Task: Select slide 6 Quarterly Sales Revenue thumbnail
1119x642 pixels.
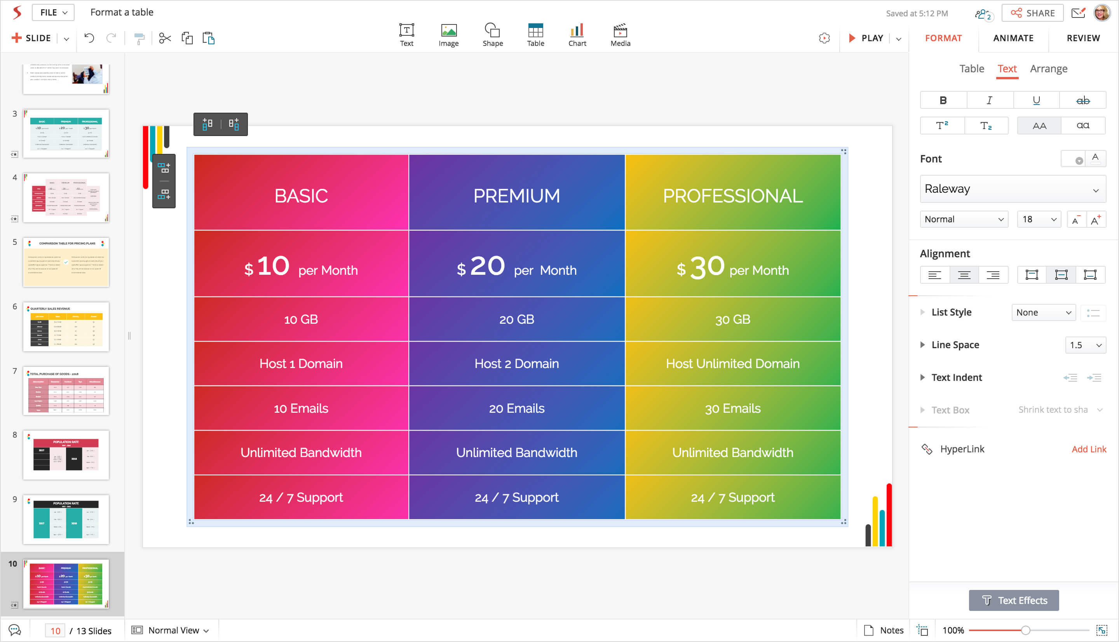Action: pos(66,327)
